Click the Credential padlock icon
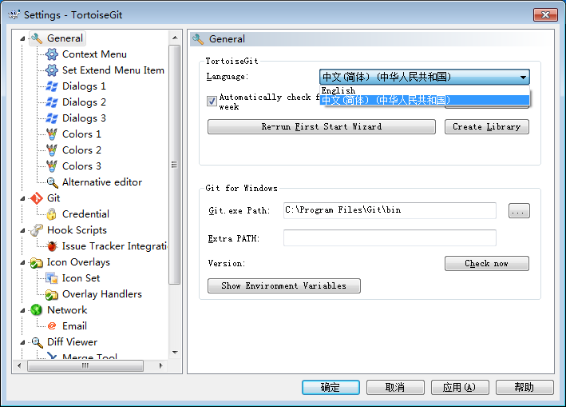 pos(52,214)
